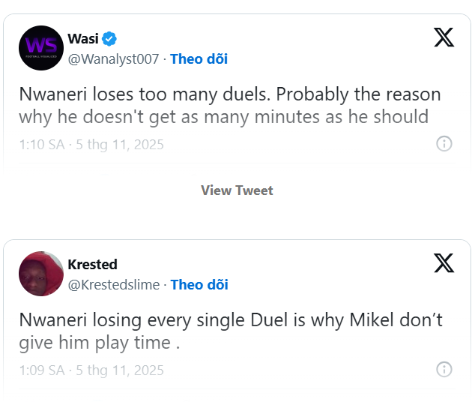Click the 5 thg 11, 2025 date on Krested's tweet
The width and height of the screenshot is (472, 408).
tap(120, 370)
